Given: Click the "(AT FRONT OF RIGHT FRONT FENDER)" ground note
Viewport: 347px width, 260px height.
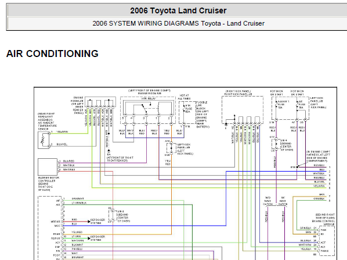Looking at the screenshot, I should [x=120, y=159].
